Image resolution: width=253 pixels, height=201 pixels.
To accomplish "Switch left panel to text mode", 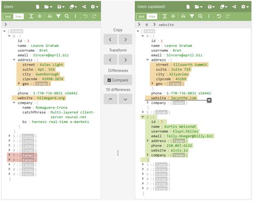I will (x=8, y=17).
